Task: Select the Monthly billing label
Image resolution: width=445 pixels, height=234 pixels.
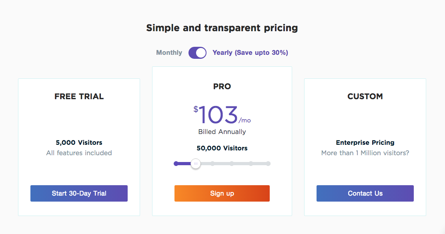Action: click(x=169, y=53)
